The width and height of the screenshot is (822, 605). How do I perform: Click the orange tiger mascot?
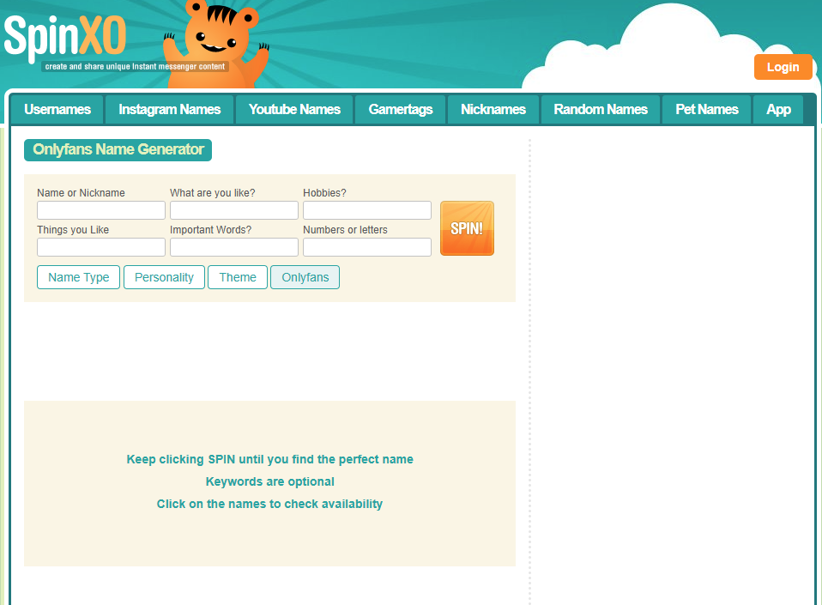click(216, 44)
